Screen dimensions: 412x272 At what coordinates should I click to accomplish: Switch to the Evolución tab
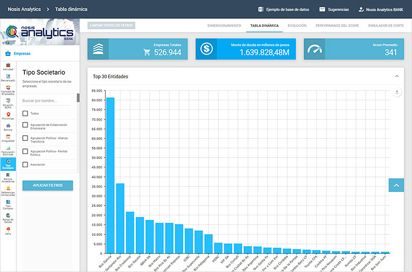tap(297, 25)
